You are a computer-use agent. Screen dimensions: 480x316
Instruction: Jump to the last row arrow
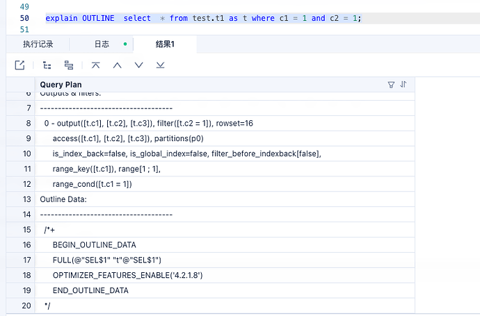(160, 65)
